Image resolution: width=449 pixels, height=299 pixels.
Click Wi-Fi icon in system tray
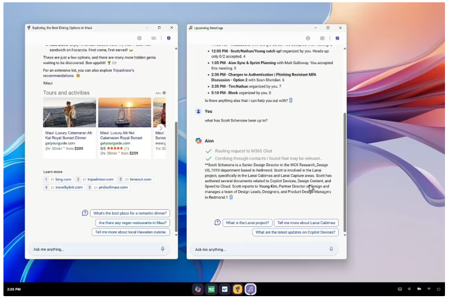coord(429,289)
